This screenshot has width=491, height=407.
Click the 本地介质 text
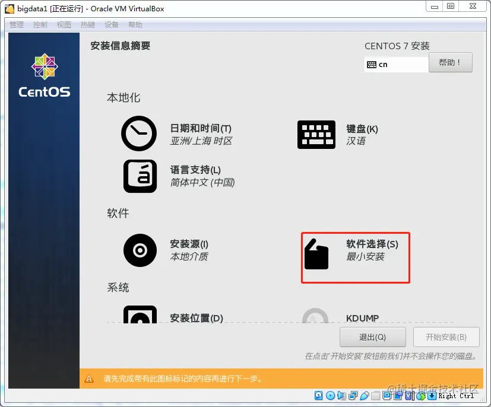pyautogui.click(x=189, y=257)
